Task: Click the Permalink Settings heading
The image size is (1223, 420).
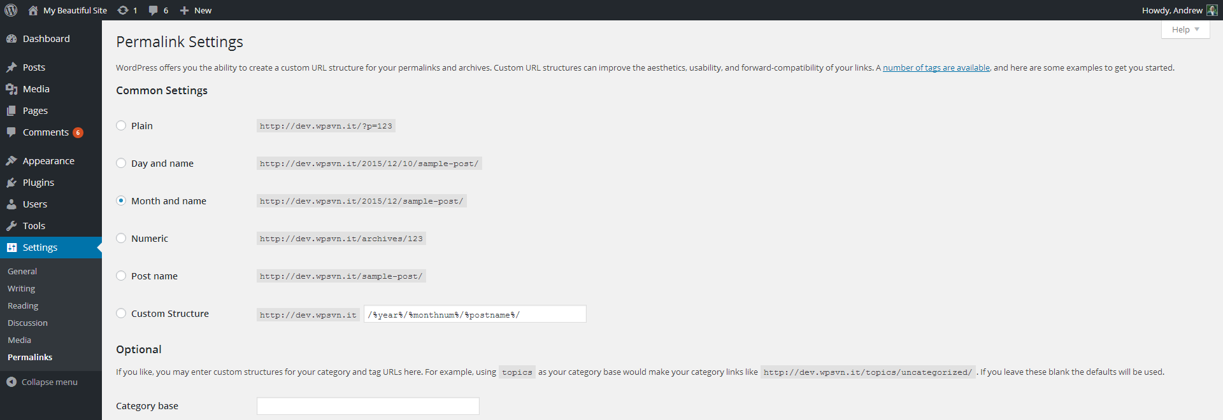Action: 180,42
